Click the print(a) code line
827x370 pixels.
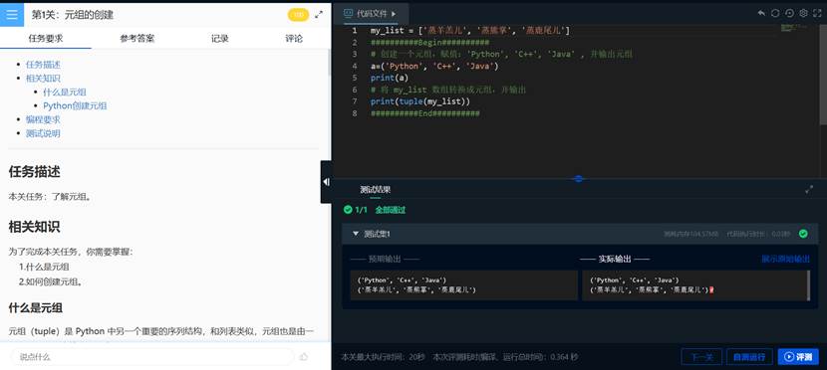[x=390, y=78]
